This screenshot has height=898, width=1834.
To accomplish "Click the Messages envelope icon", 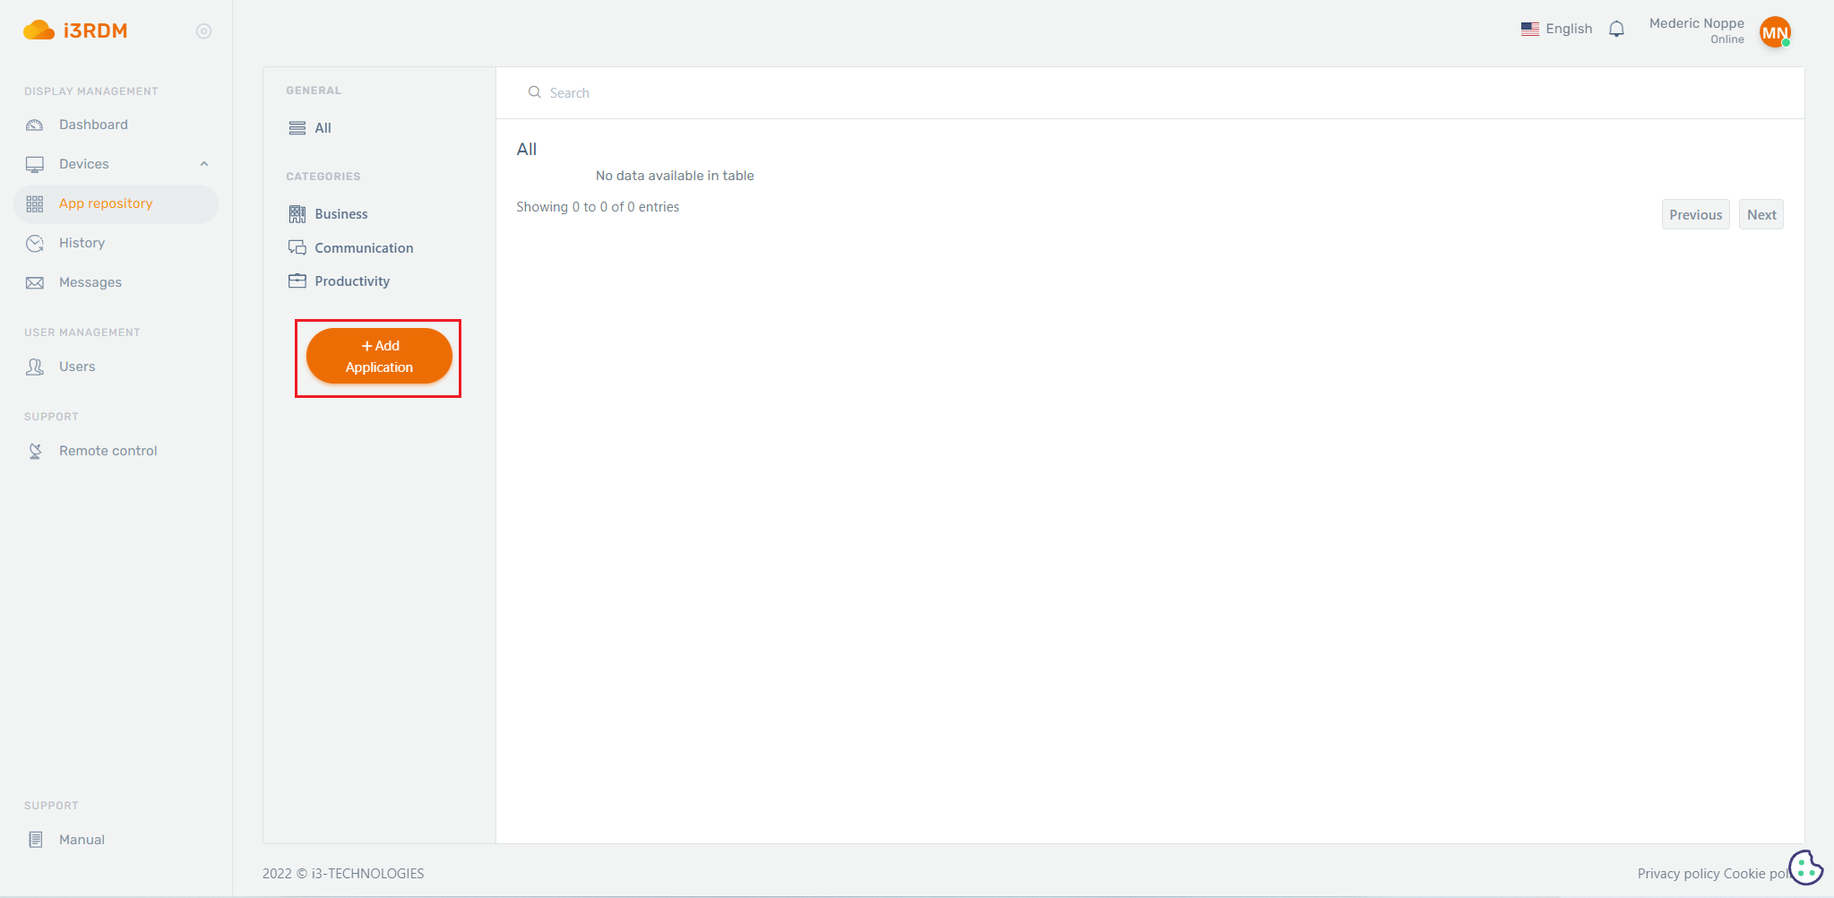I will [x=35, y=282].
